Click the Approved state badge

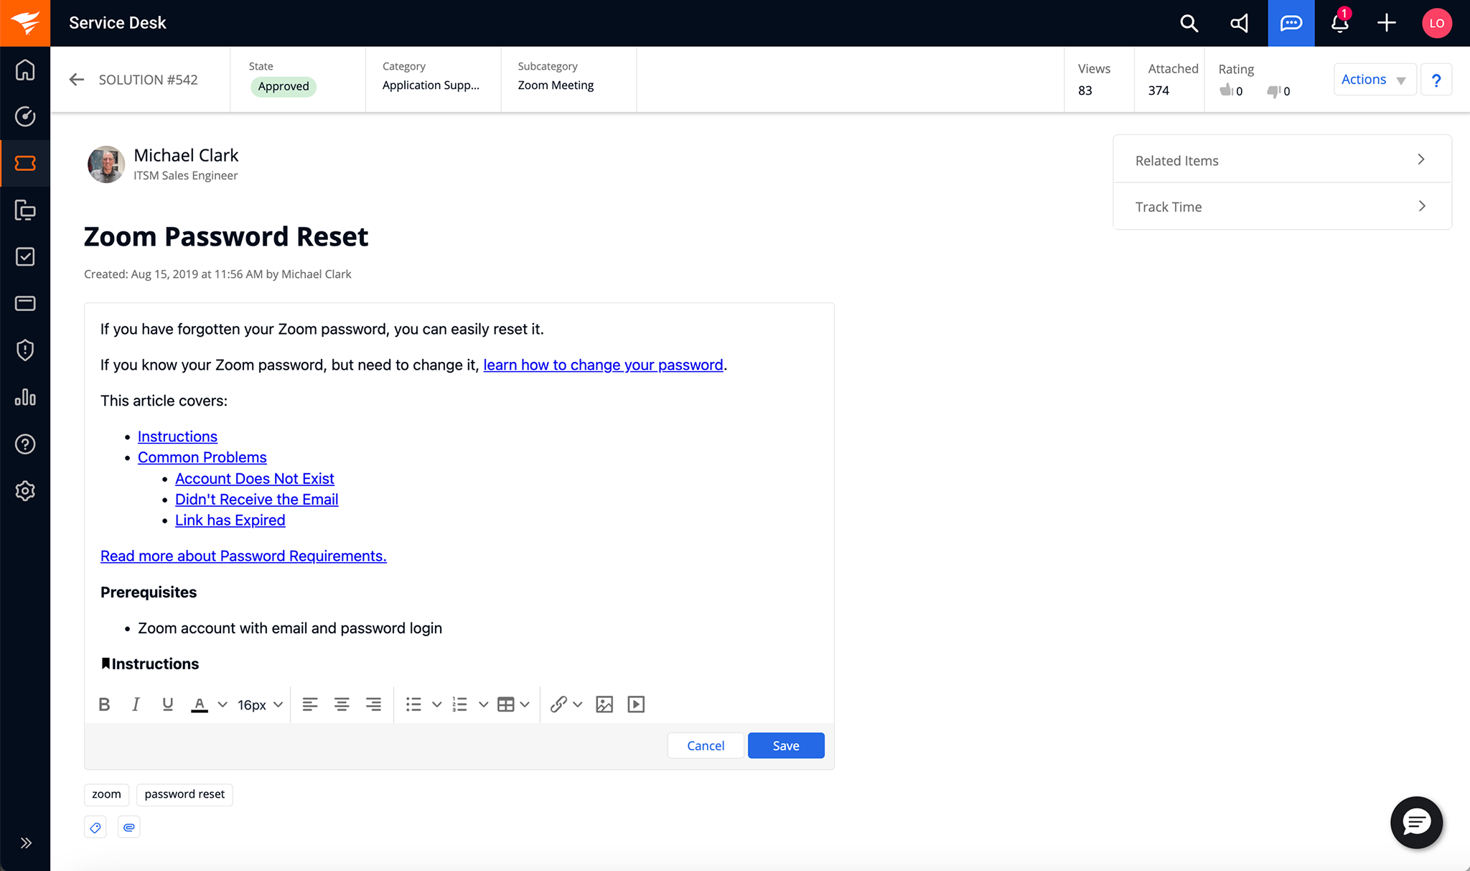[x=284, y=86]
